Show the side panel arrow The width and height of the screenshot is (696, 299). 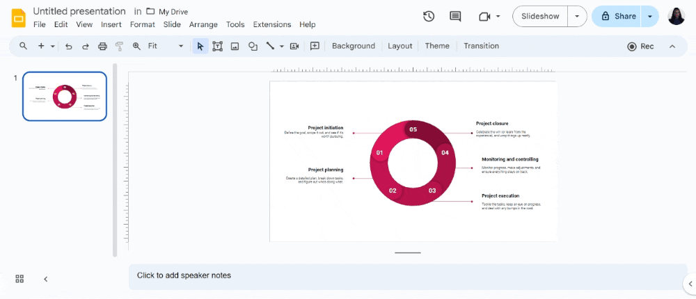pos(690,284)
